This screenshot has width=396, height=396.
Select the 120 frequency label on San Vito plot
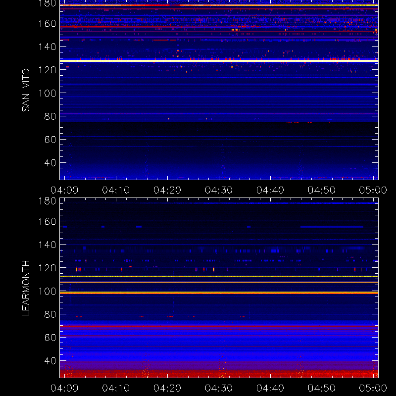coord(47,70)
